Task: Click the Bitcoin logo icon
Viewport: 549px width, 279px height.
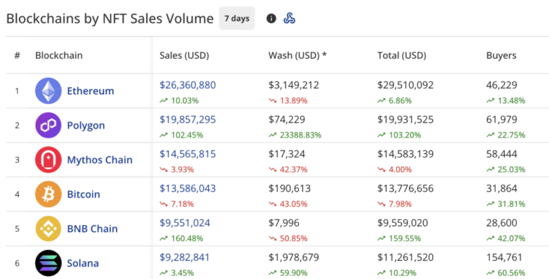Action: point(48,195)
